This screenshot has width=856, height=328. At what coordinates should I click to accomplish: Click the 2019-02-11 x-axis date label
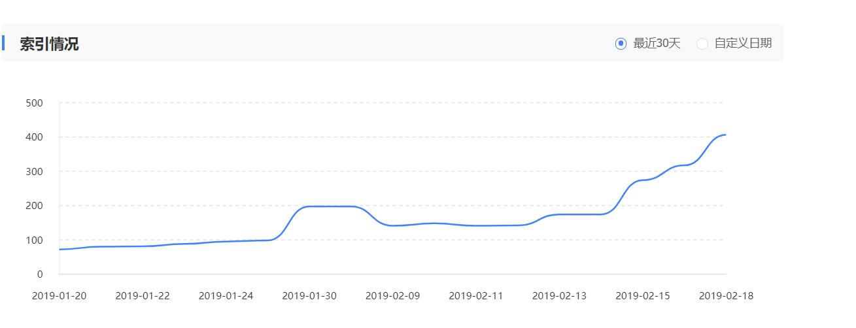point(476,296)
